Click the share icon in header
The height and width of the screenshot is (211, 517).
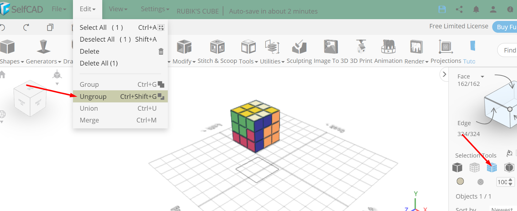coord(459,9)
